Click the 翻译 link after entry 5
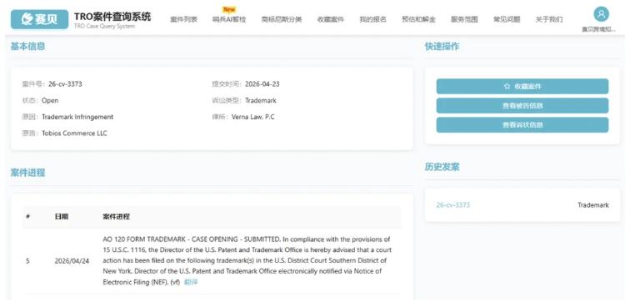The width and height of the screenshot is (630, 307). tap(191, 282)
